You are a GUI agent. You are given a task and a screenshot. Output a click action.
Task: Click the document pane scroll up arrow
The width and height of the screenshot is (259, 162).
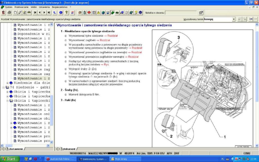click(257, 25)
